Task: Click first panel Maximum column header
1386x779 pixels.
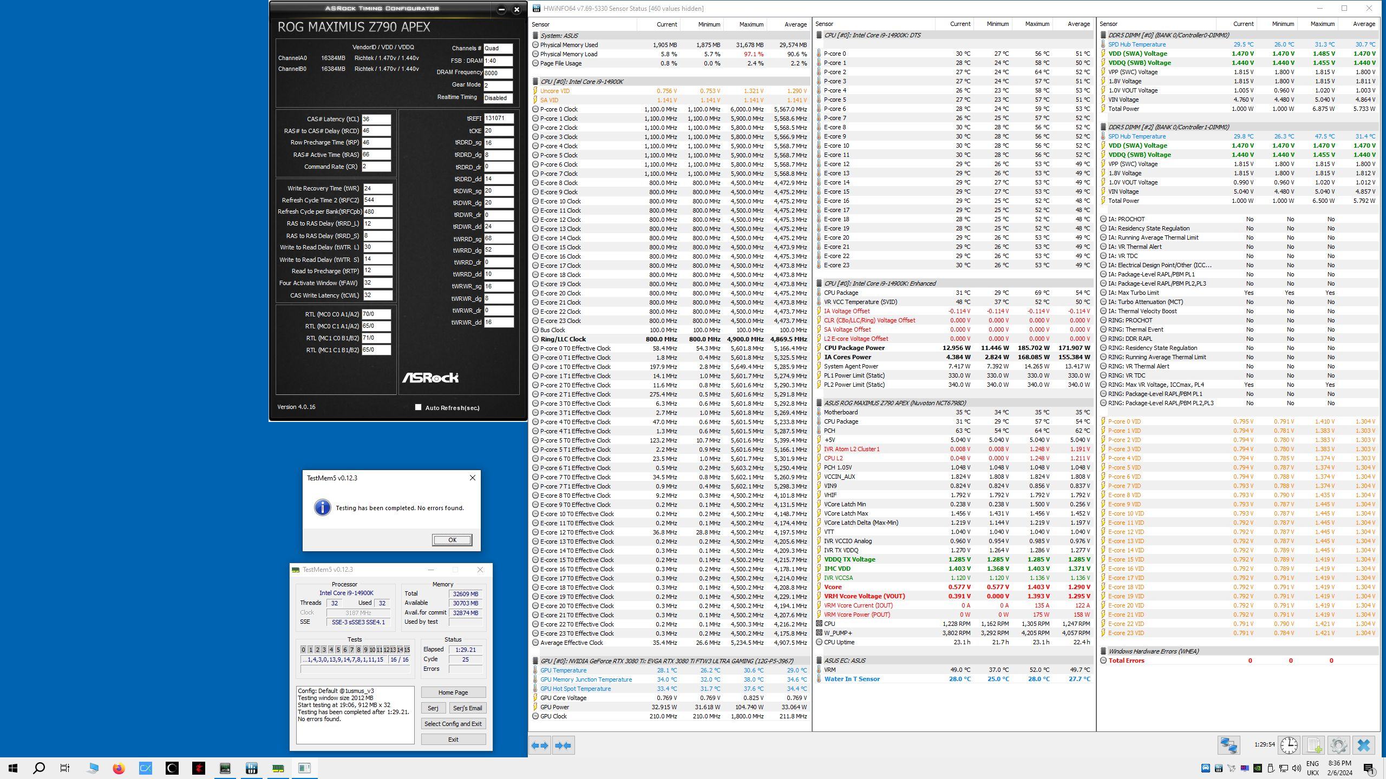Action: click(745, 24)
